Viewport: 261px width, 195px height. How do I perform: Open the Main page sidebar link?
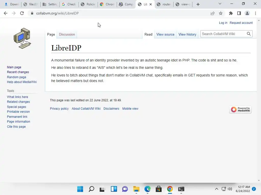[14, 67]
